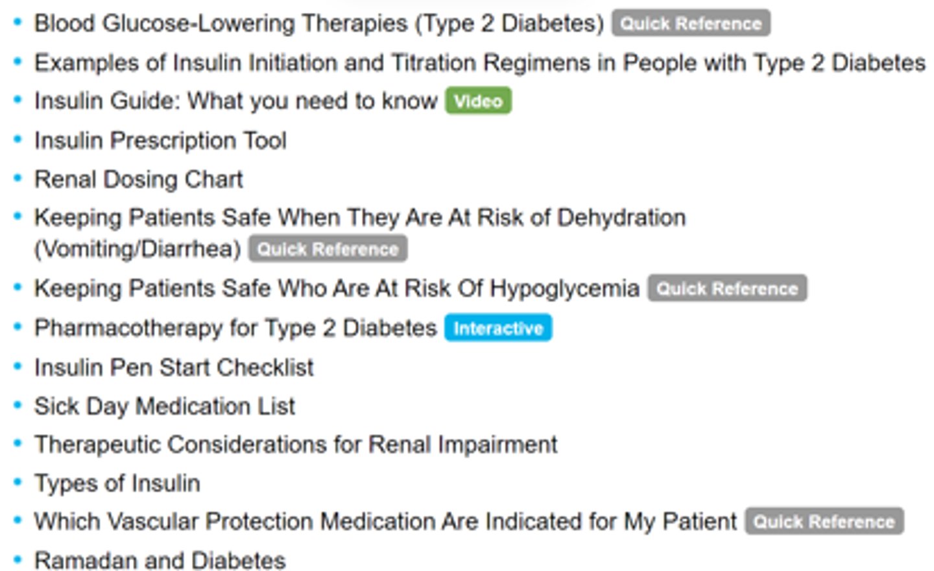934x571 pixels.
Task: Click Quick Reference badge beside Blood Glucose-Lowering Therapies
Action: pos(691,23)
